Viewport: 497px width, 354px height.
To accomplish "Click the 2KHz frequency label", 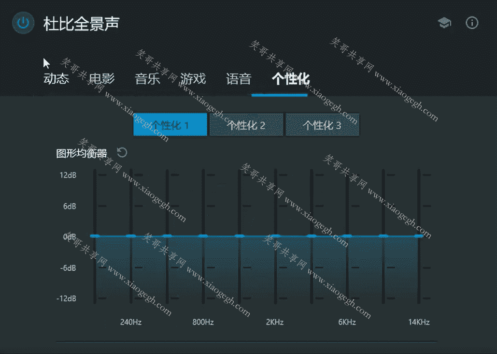I will (x=275, y=322).
